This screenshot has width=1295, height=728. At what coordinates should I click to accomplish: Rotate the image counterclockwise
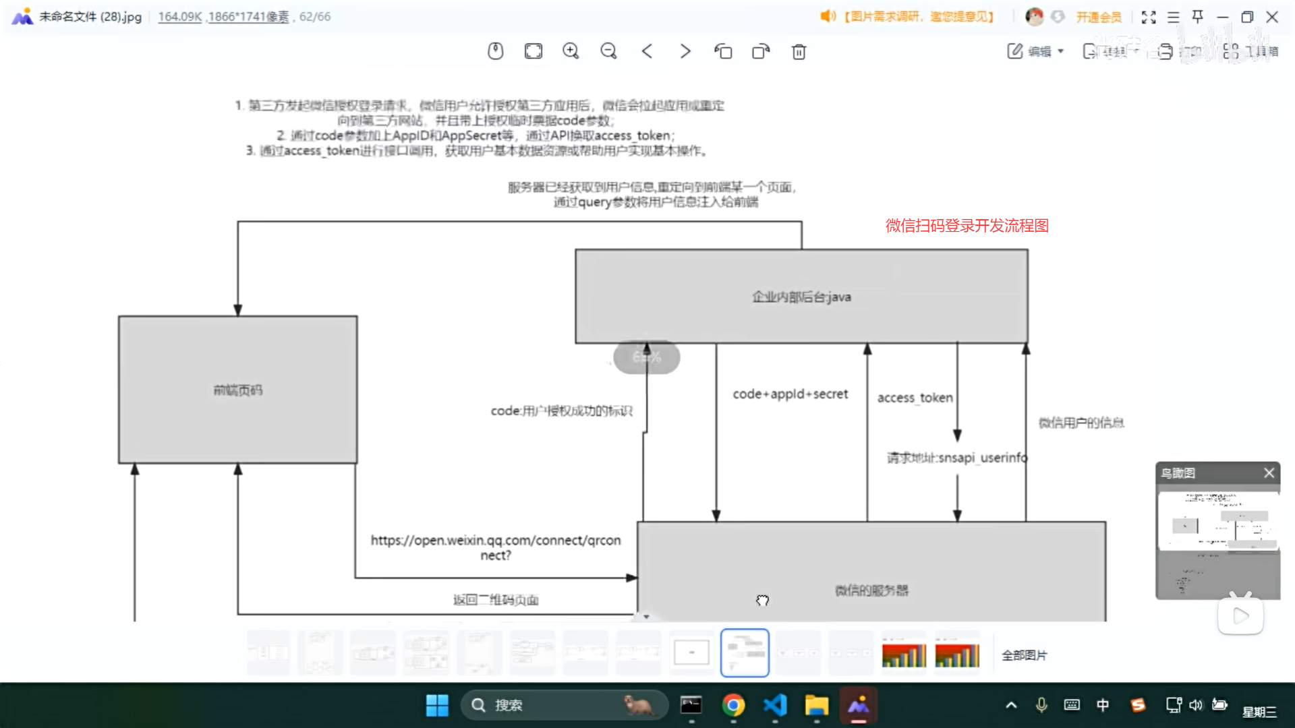723,51
